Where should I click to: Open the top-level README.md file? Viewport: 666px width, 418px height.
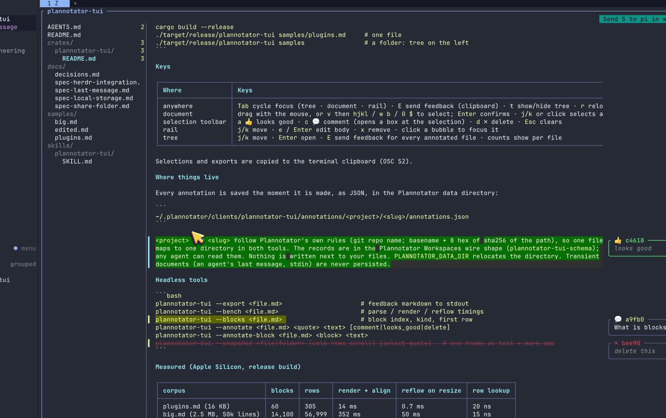[x=64, y=35]
